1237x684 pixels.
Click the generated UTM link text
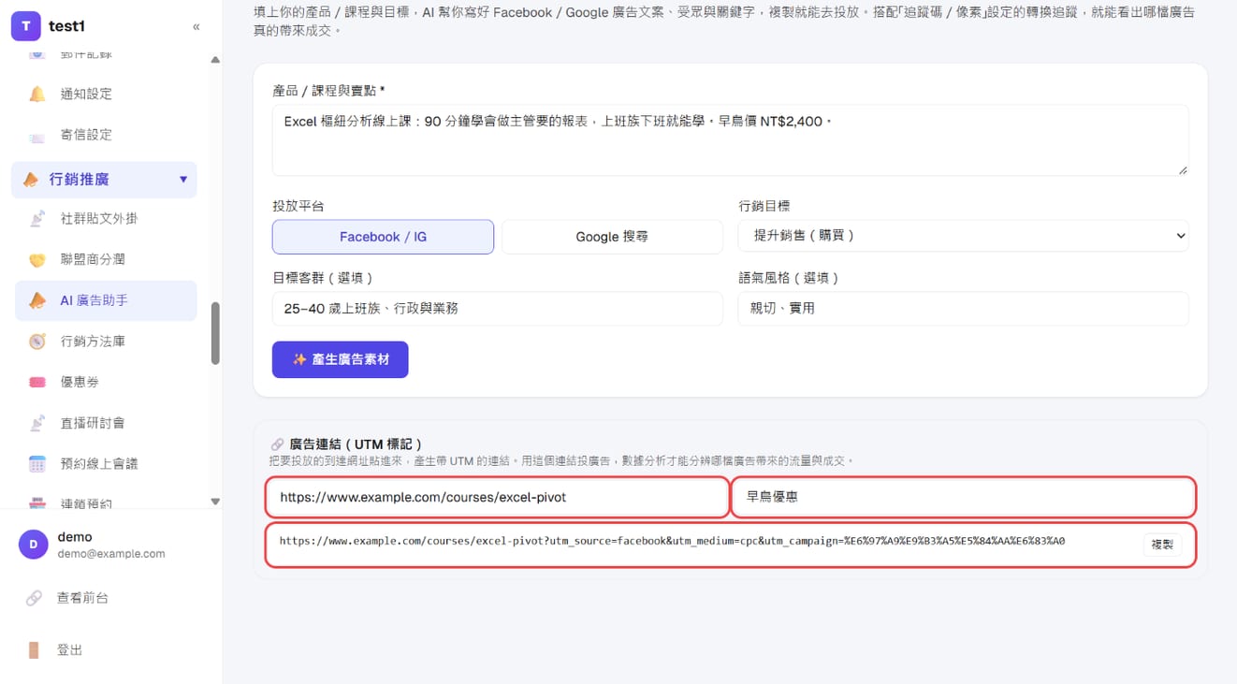coord(672,541)
